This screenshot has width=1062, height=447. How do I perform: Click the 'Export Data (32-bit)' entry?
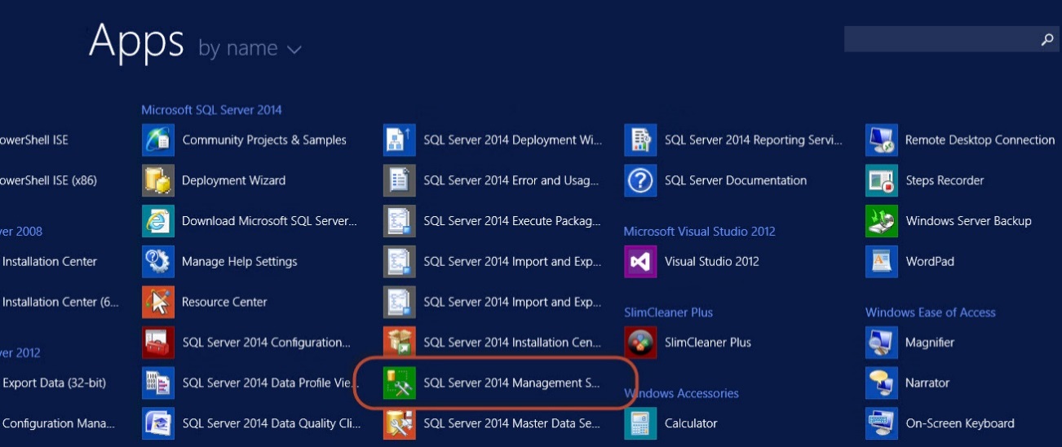[x=53, y=383]
